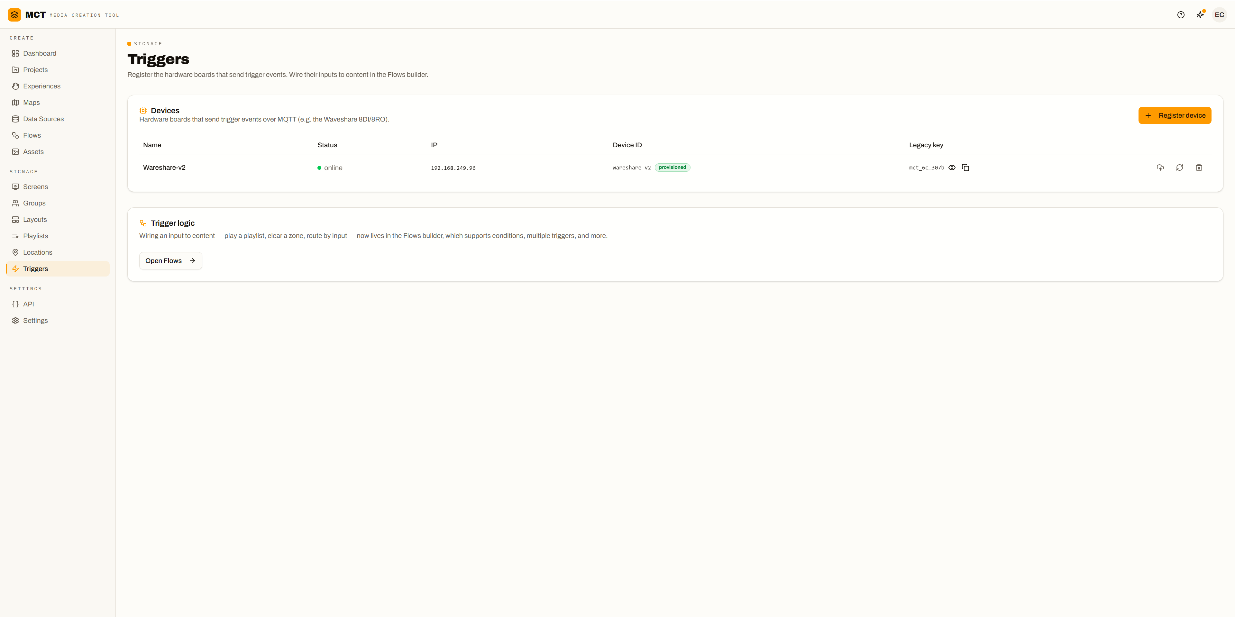This screenshot has width=1235, height=617.
Task: Reveal the legacy key with the eye icon
Action: tap(952, 167)
